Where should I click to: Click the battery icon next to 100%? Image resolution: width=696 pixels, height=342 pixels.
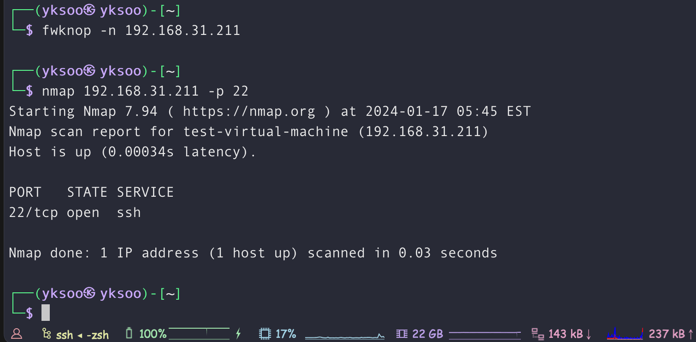pyautogui.click(x=130, y=333)
